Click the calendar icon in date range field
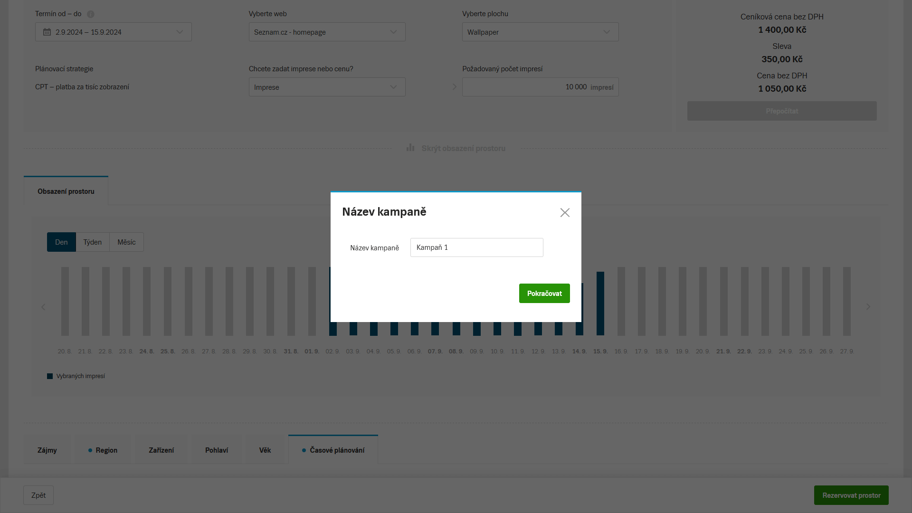Screen dimensions: 912x513 (x=47, y=32)
